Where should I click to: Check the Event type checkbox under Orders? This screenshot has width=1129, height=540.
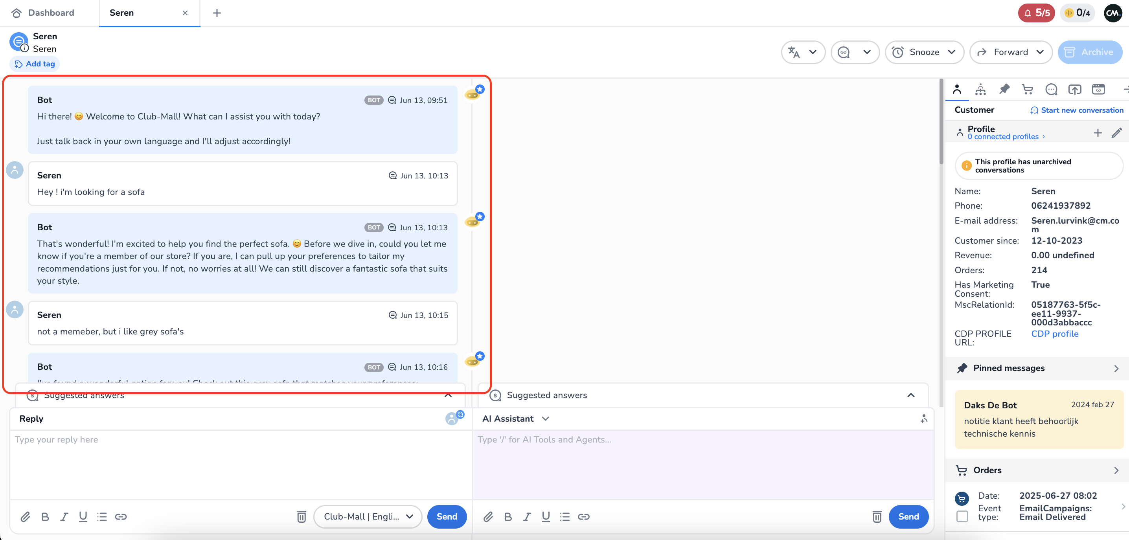click(962, 516)
